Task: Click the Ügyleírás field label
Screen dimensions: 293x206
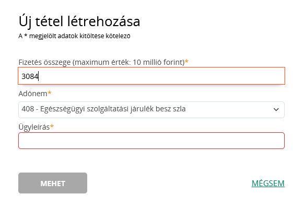Action: tap(34, 127)
